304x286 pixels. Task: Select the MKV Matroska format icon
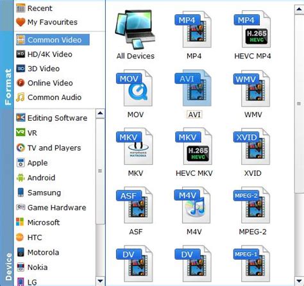(x=135, y=146)
